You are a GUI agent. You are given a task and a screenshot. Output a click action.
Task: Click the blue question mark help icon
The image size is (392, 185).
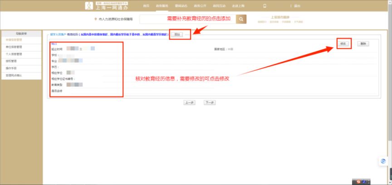coord(364,181)
